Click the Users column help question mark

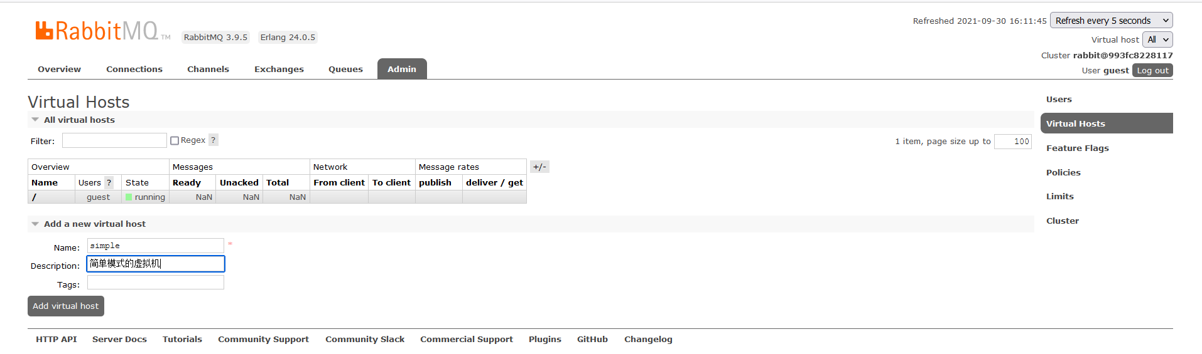click(109, 182)
